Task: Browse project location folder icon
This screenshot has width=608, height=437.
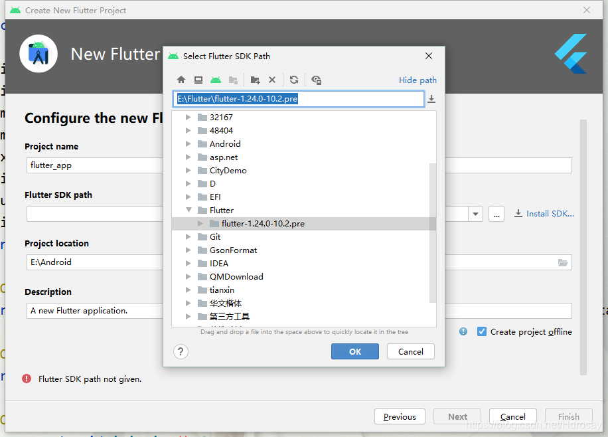Action: 563,262
